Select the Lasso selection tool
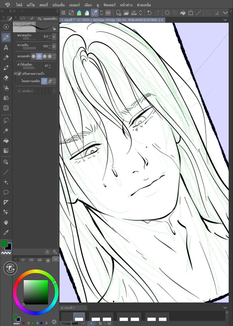 pyautogui.click(x=6, y=120)
